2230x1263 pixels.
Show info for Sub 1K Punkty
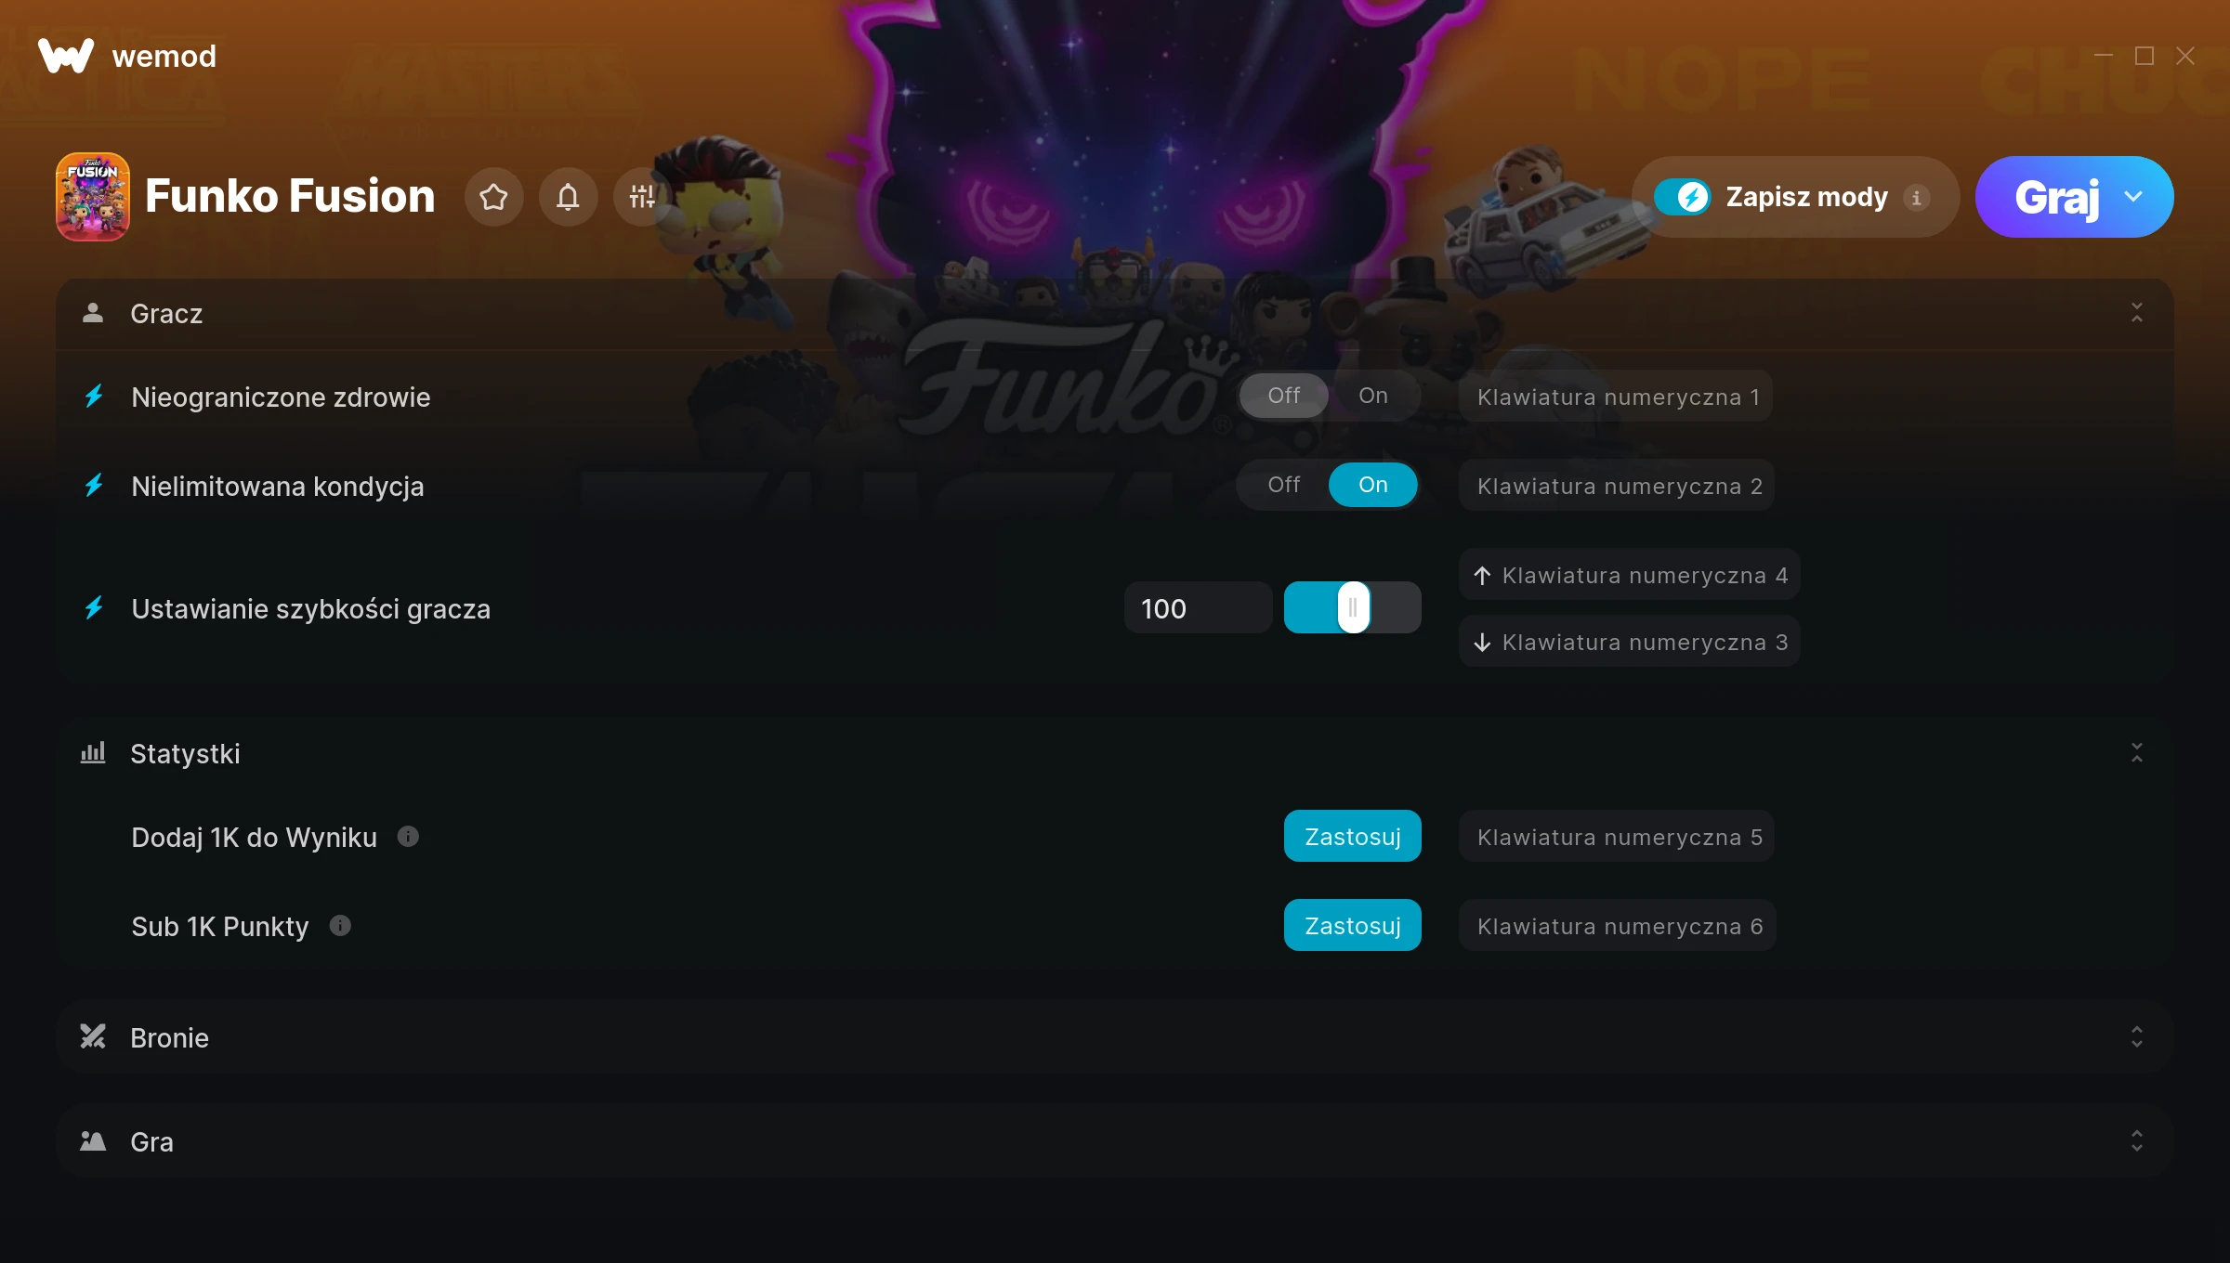[x=340, y=926]
